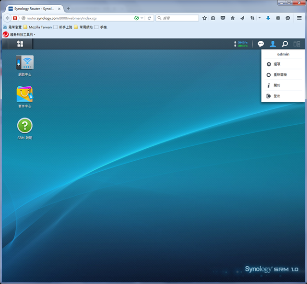Select Options gear entry in admin menu

pos(283,64)
